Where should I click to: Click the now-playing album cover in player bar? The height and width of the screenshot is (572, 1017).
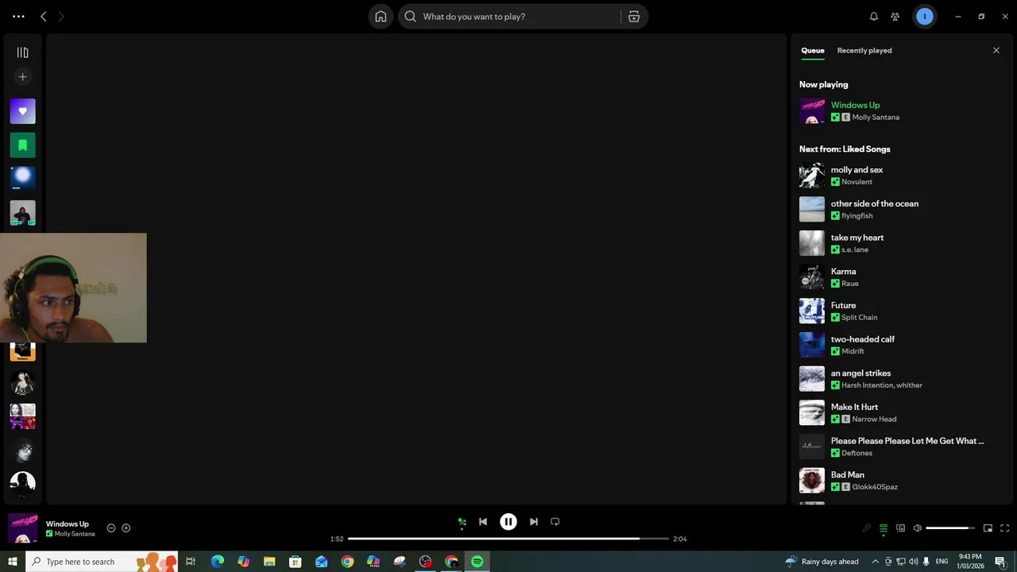coord(22,528)
